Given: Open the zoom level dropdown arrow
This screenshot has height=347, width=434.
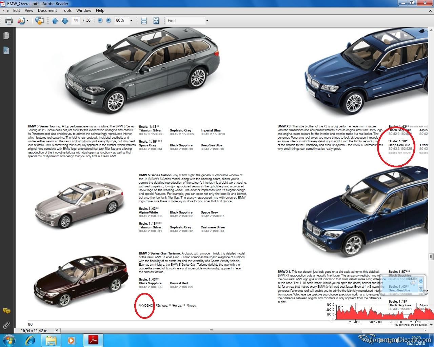Looking at the screenshot, I should click(131, 21).
